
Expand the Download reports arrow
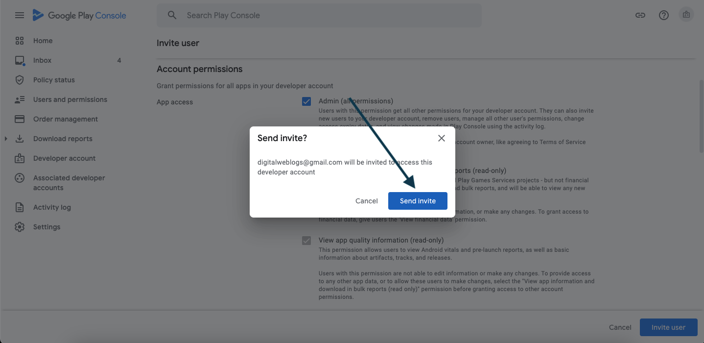(6, 139)
